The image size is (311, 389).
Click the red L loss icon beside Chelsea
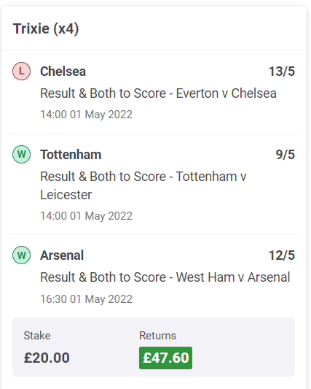(22, 72)
